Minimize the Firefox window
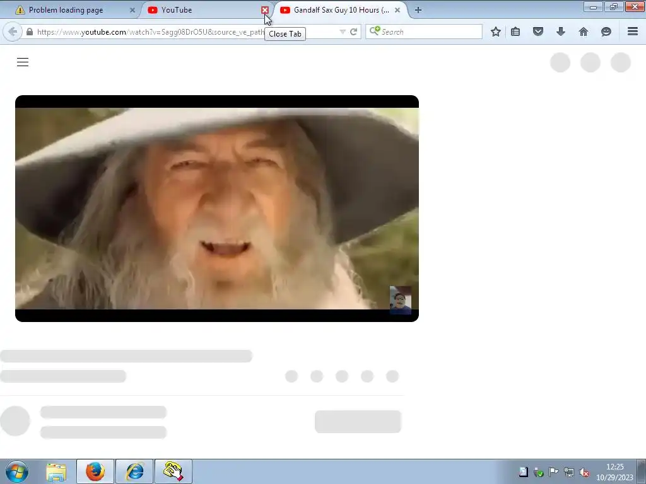 pos(593,7)
